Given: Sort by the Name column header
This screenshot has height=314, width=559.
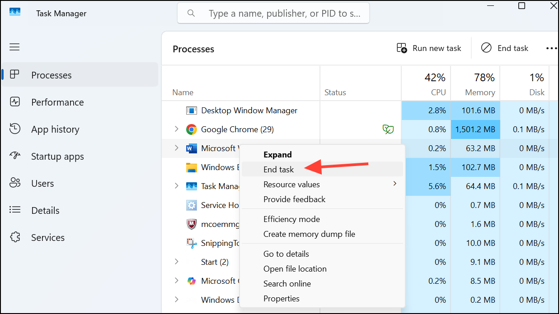Looking at the screenshot, I should pos(241,83).
